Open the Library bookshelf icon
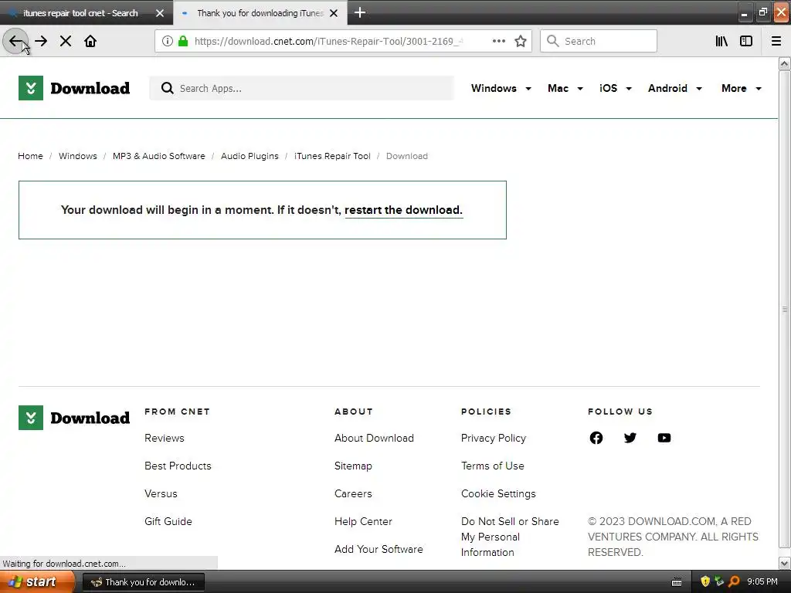This screenshot has width=791, height=593. 721,42
